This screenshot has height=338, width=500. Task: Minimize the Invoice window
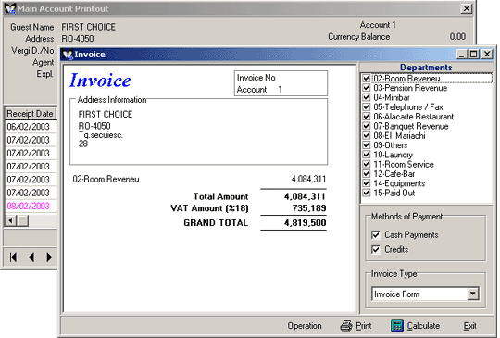click(x=461, y=55)
